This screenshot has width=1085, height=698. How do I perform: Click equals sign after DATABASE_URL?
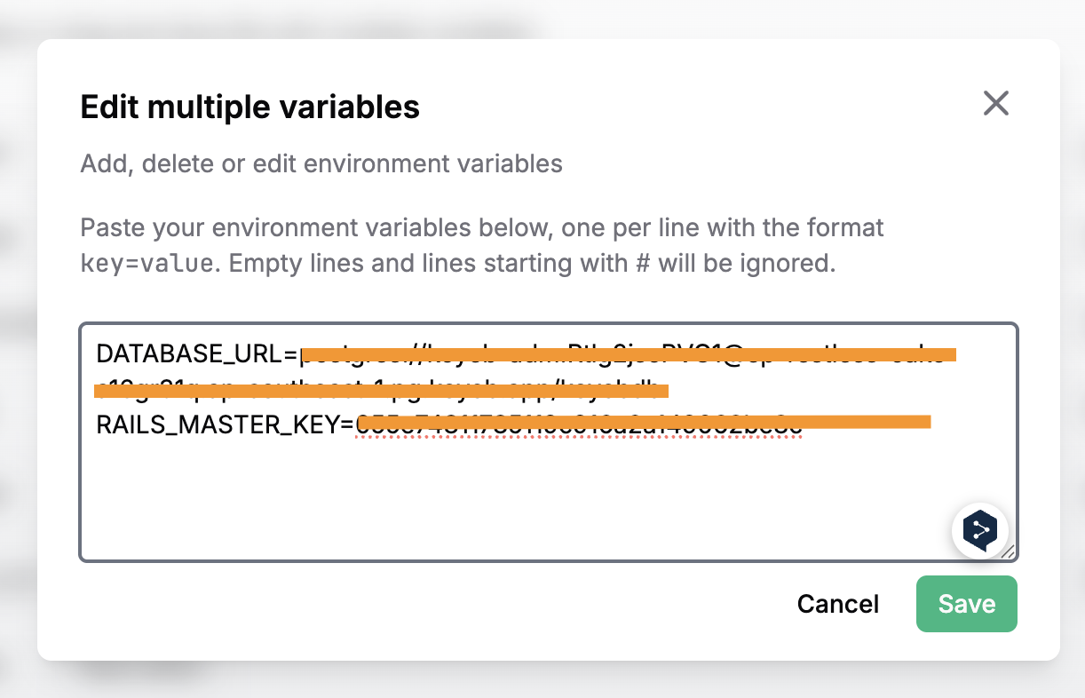click(x=289, y=355)
